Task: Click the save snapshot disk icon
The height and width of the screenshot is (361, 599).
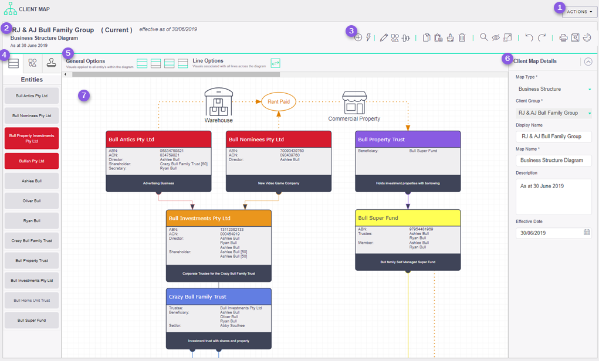Action: tap(575, 38)
